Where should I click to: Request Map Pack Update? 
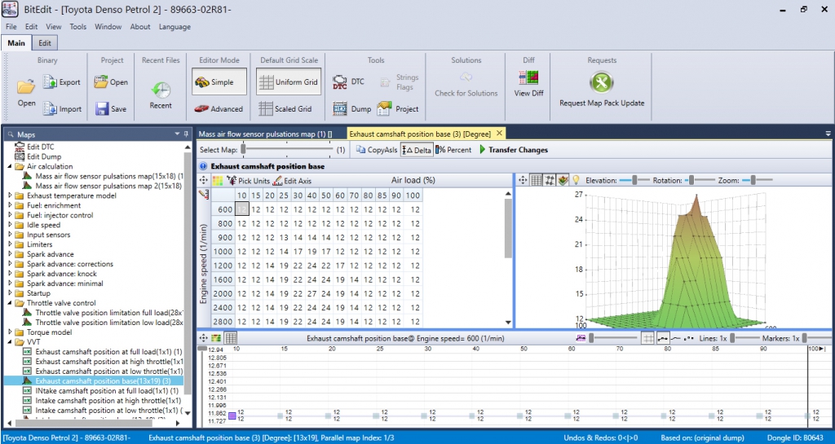pyautogui.click(x=602, y=90)
